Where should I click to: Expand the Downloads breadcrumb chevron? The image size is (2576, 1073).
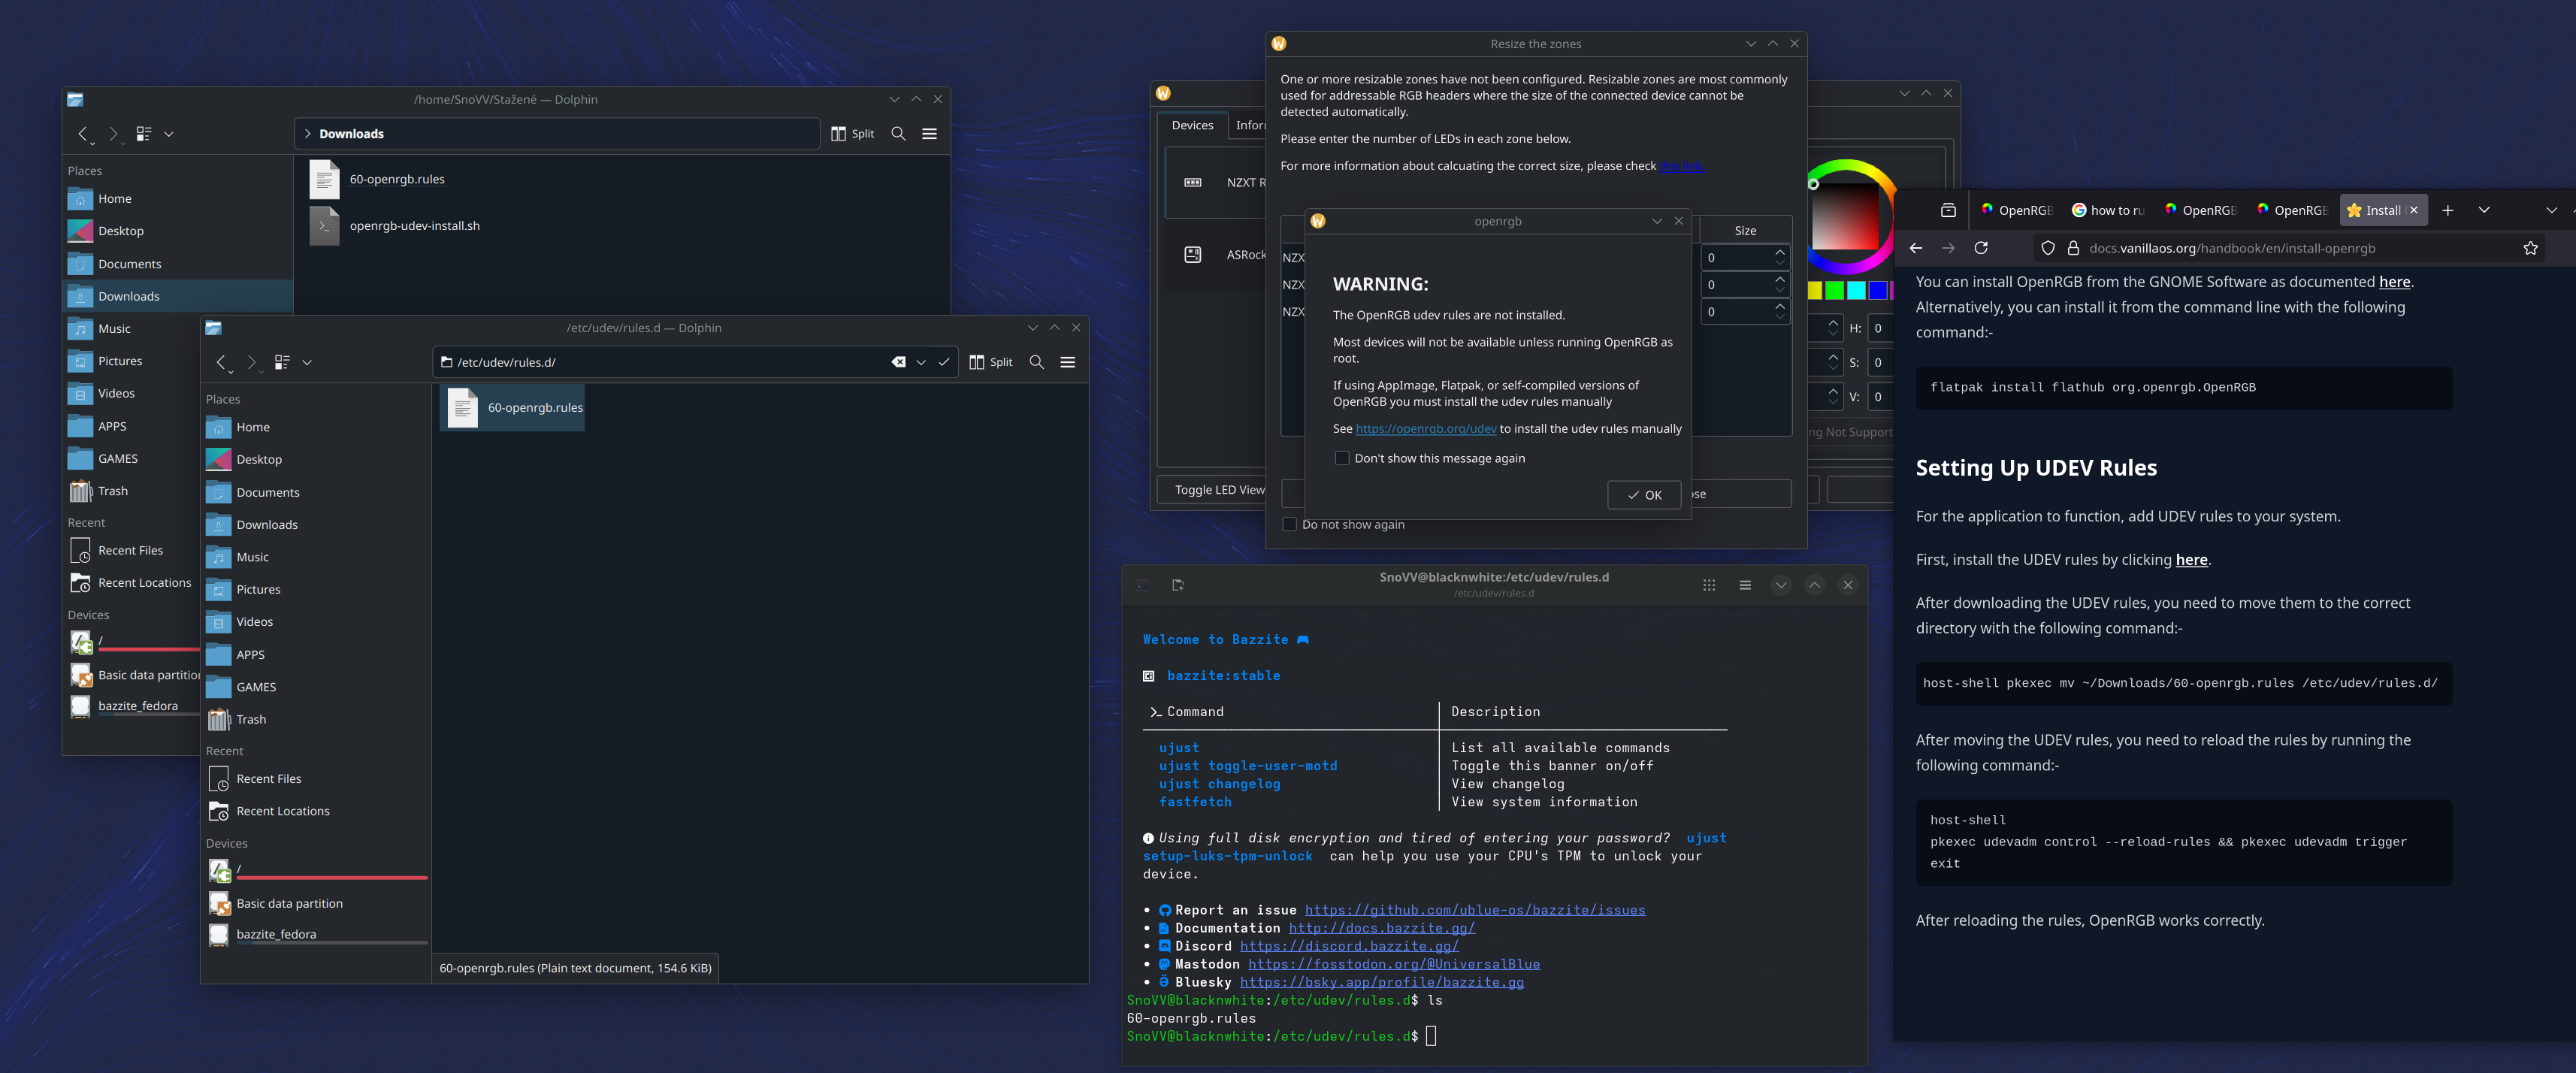(x=307, y=134)
